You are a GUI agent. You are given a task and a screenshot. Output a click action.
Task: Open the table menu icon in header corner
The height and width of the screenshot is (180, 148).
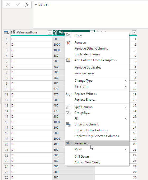[x=6, y=32]
